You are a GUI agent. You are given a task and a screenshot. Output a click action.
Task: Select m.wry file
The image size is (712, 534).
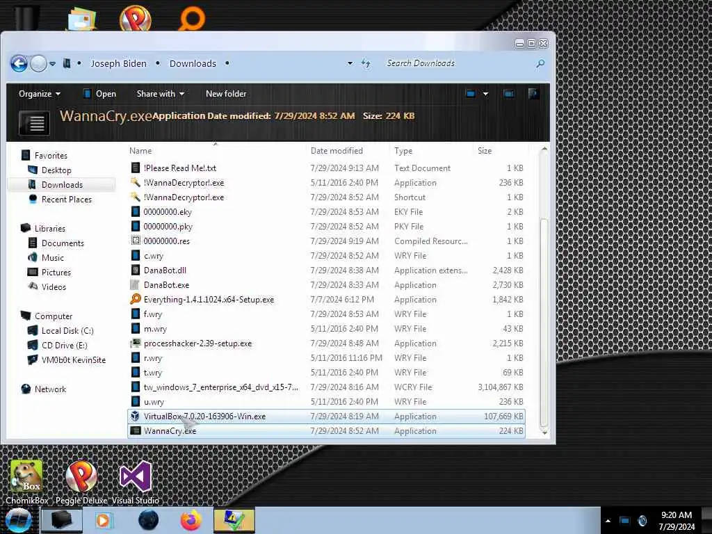point(155,329)
